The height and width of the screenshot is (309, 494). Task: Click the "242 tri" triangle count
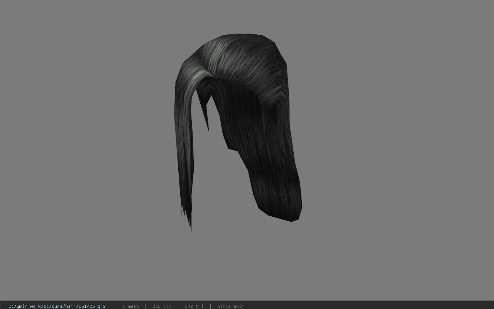[x=194, y=306]
